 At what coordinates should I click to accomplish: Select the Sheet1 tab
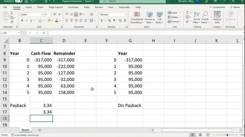coord(26,130)
